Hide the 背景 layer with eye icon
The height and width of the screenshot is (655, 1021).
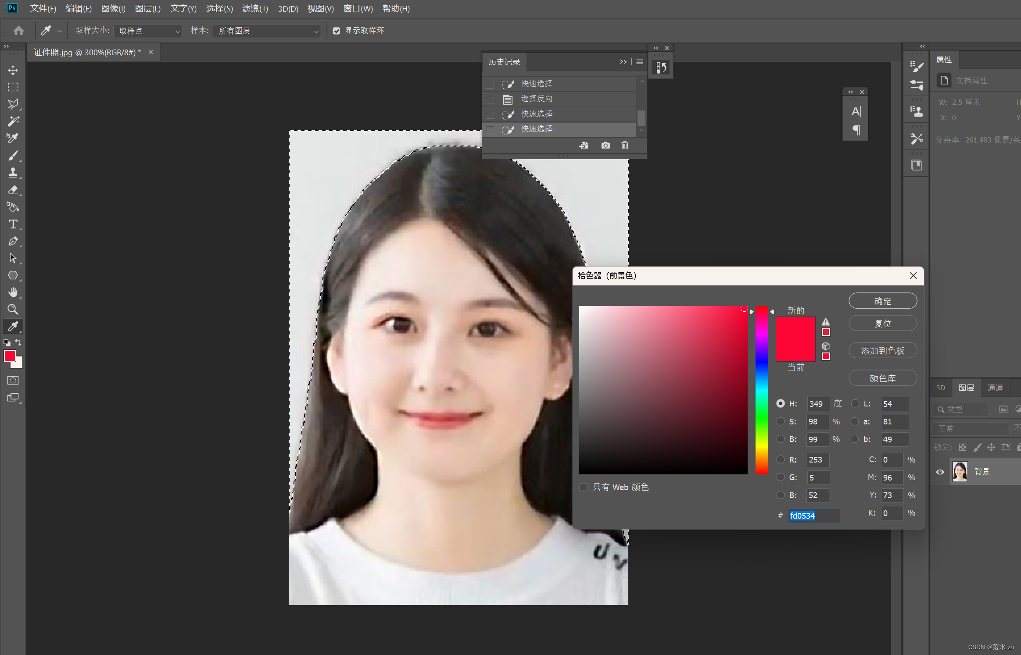pos(940,472)
